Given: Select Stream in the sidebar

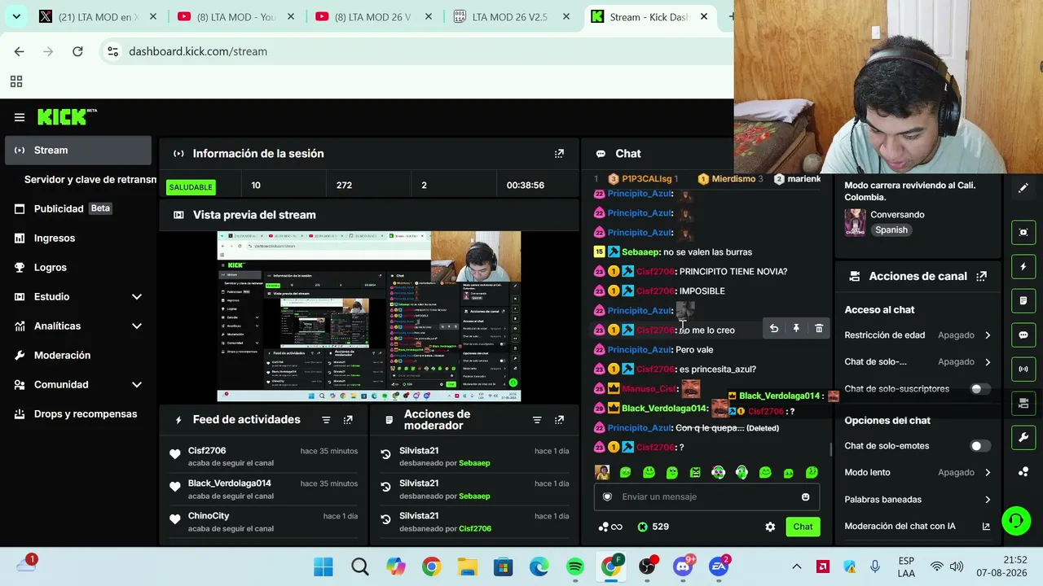Looking at the screenshot, I should tap(78, 151).
